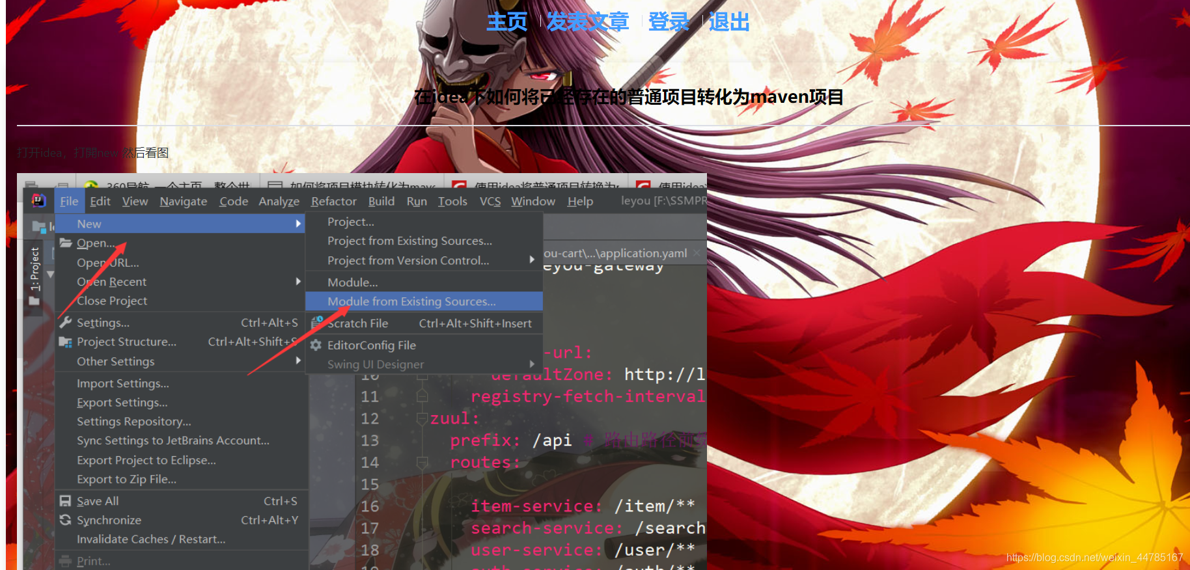Open the Analyze menu
The width and height of the screenshot is (1190, 570).
(x=279, y=201)
